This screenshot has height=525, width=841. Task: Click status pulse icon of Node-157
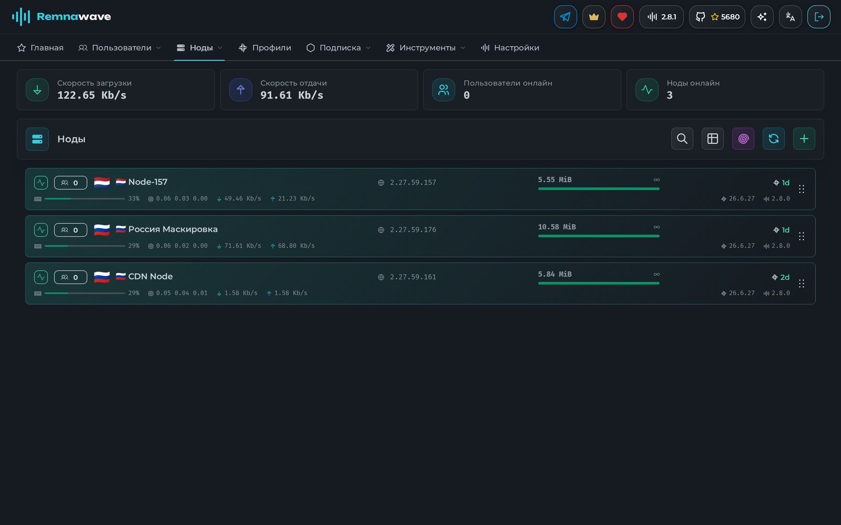tap(41, 182)
